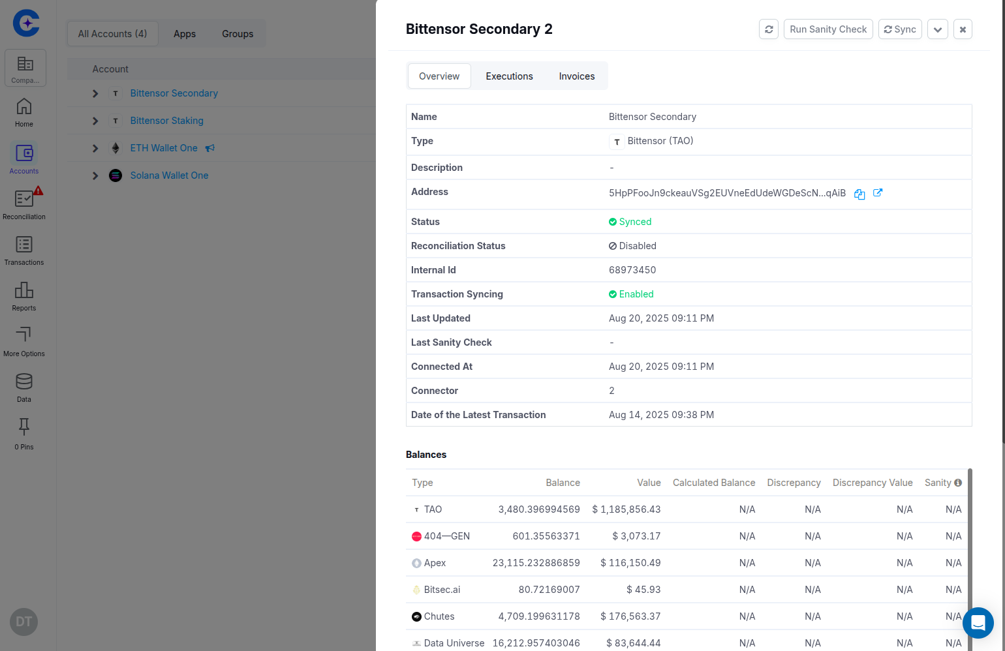Expand the Bittensor Secondary account row
The image size is (1005, 651).
click(x=95, y=93)
